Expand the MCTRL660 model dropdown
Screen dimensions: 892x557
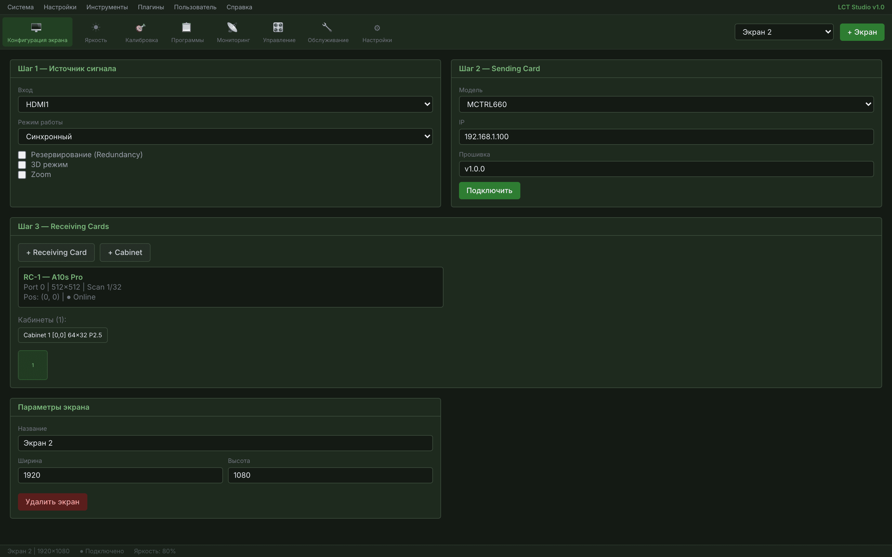666,104
